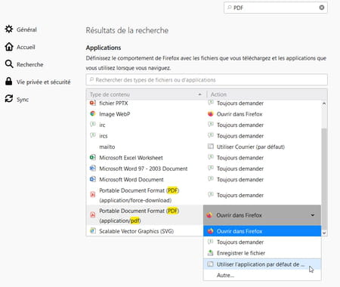Click the Chrome icon next to Image WebP
The width and height of the screenshot is (340, 287).
point(93,114)
